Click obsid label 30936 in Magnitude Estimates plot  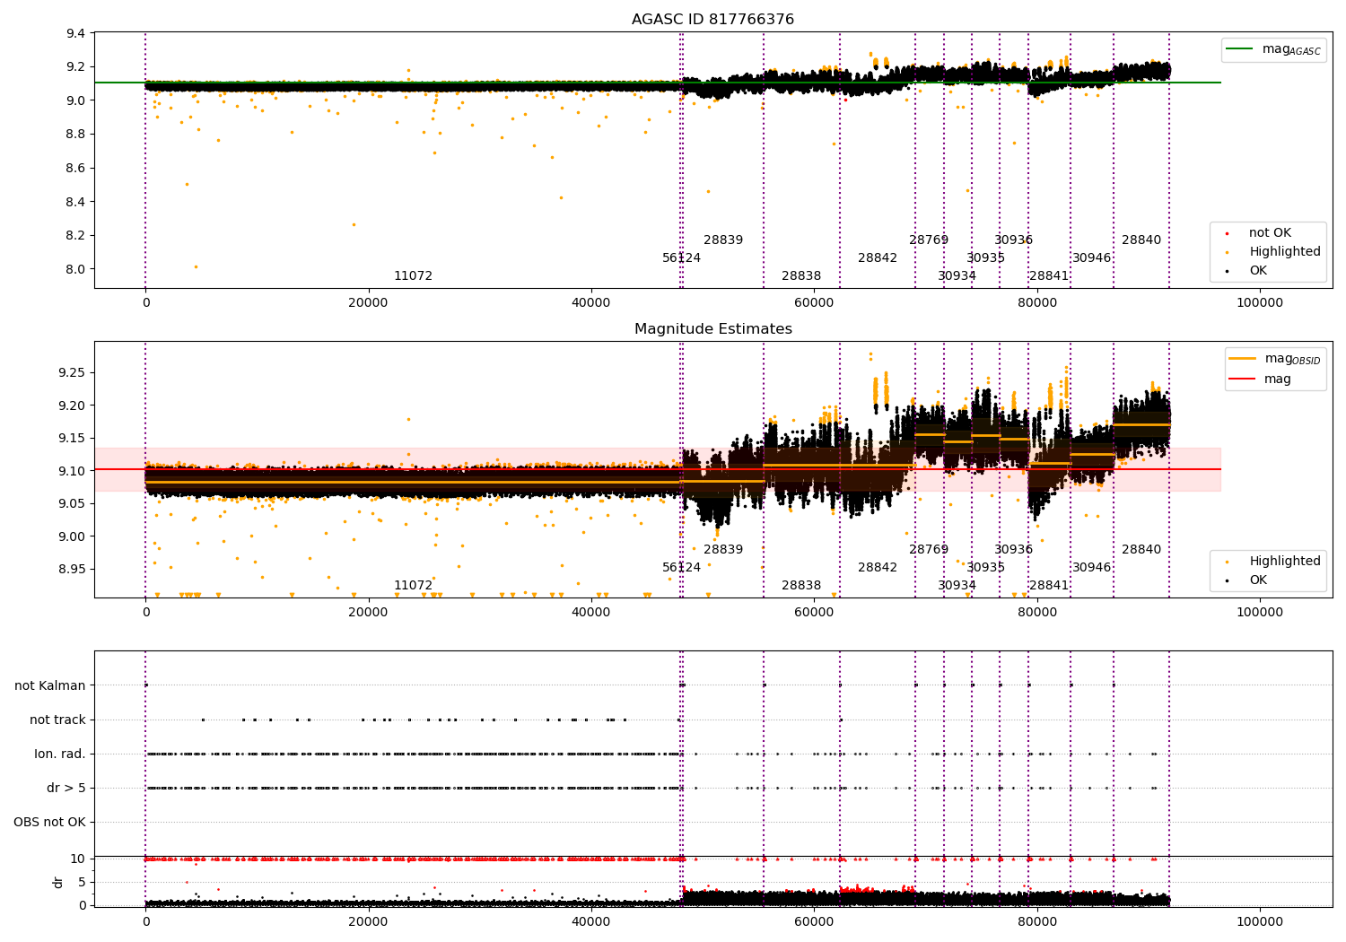pos(1014,550)
